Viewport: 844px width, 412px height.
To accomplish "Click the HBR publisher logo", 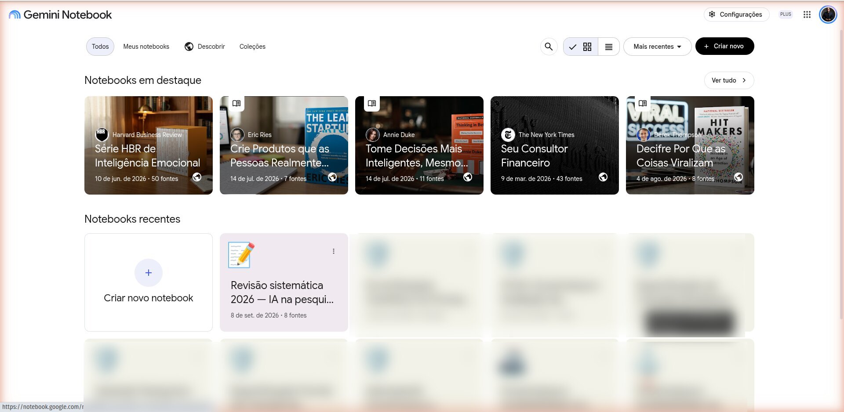I will [102, 134].
